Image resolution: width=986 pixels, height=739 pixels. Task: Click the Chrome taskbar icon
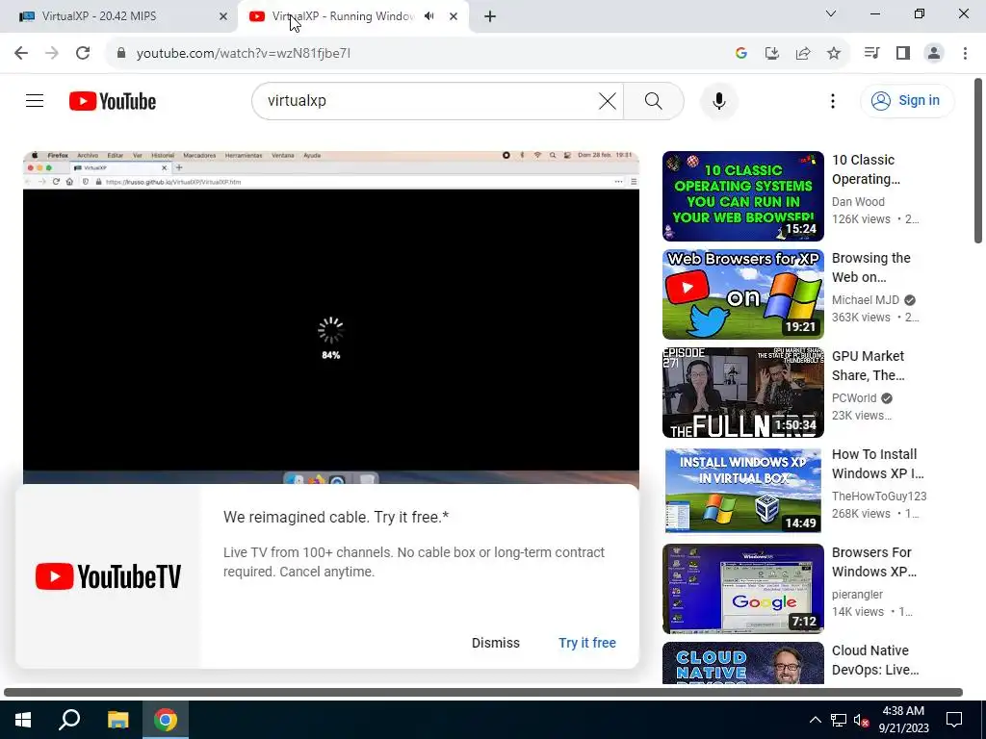click(166, 720)
